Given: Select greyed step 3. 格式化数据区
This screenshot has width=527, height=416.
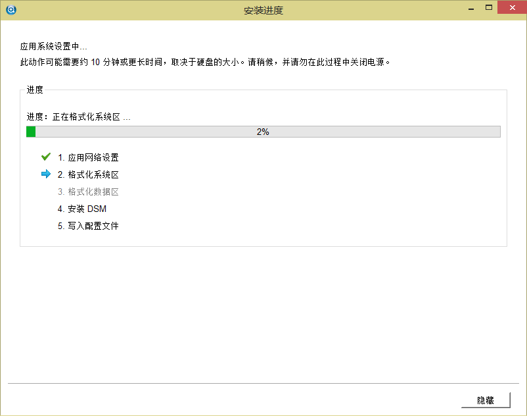Looking at the screenshot, I should (88, 192).
